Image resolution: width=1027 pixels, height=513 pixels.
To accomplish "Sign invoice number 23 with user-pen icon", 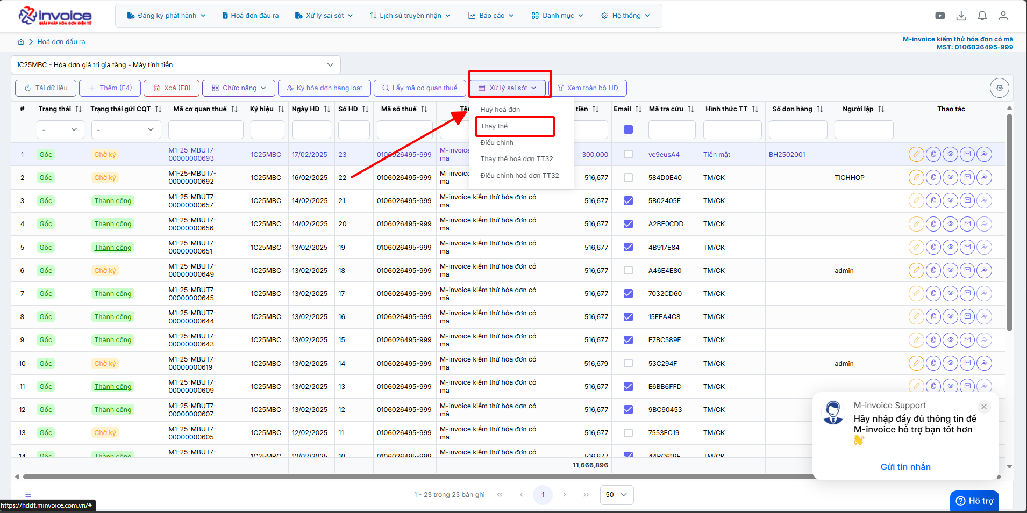I will (x=985, y=154).
